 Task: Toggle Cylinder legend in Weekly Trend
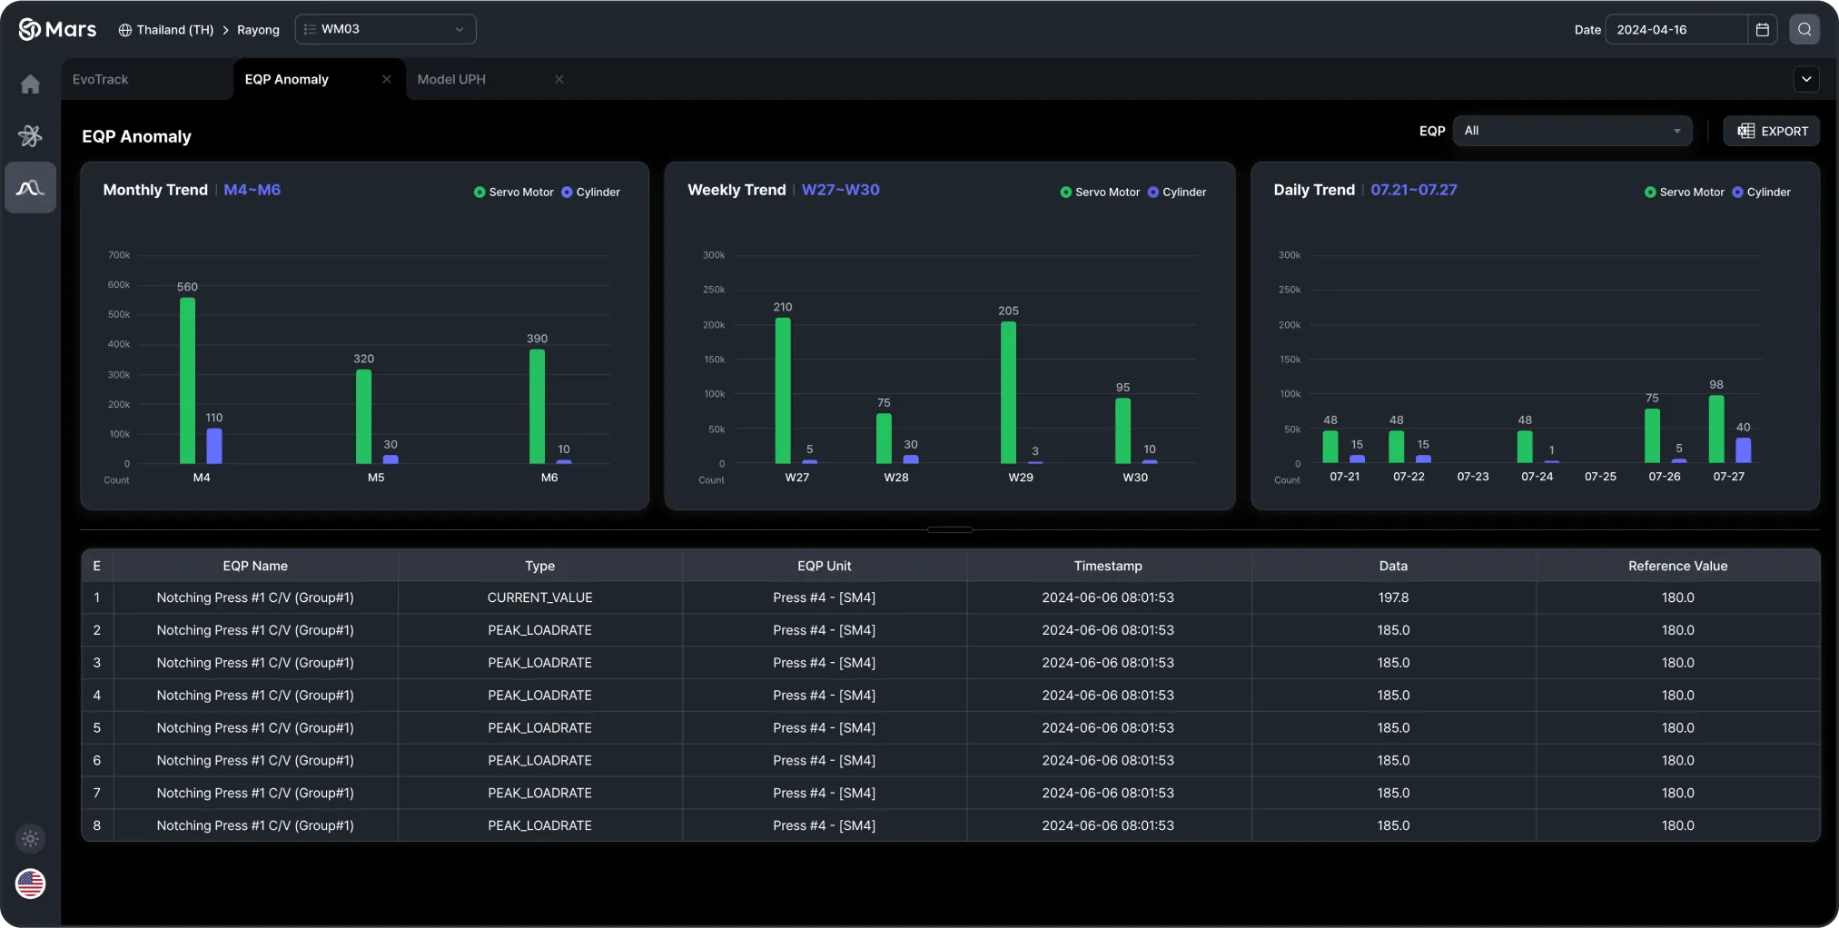(x=1177, y=193)
